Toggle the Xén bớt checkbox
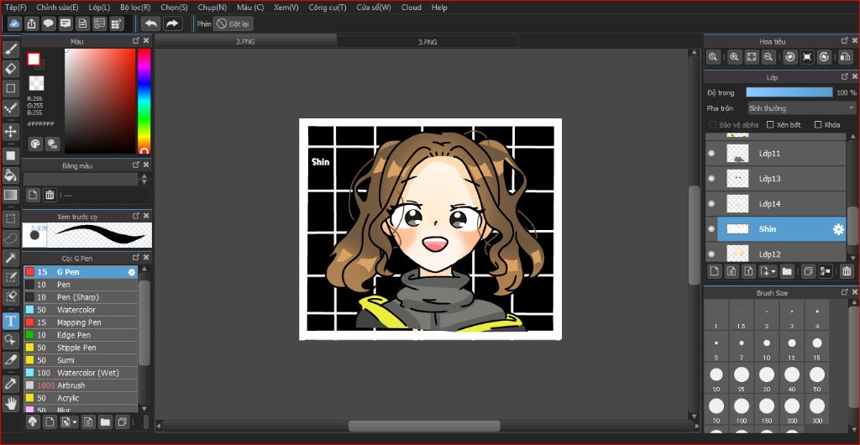Viewport: 860px width, 445px height. coord(770,125)
